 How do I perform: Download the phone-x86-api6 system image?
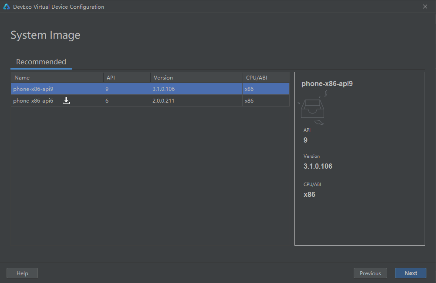[66, 100]
